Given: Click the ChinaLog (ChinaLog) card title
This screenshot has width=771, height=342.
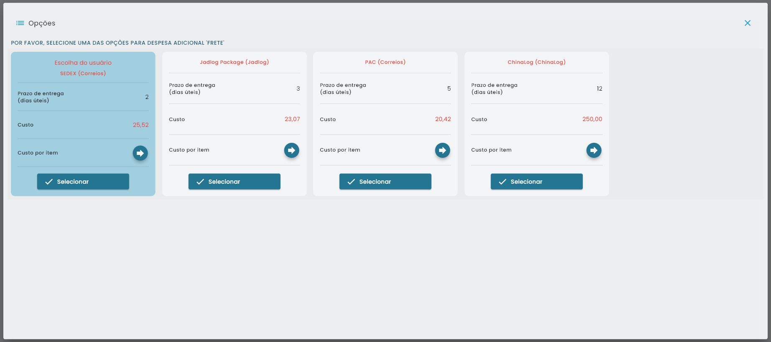Looking at the screenshot, I should pyautogui.click(x=536, y=62).
